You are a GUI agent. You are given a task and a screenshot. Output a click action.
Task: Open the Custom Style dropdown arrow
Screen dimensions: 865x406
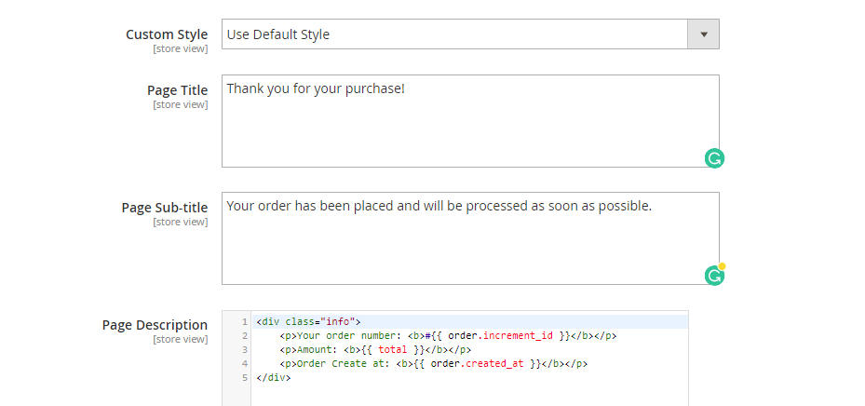pyautogui.click(x=703, y=34)
